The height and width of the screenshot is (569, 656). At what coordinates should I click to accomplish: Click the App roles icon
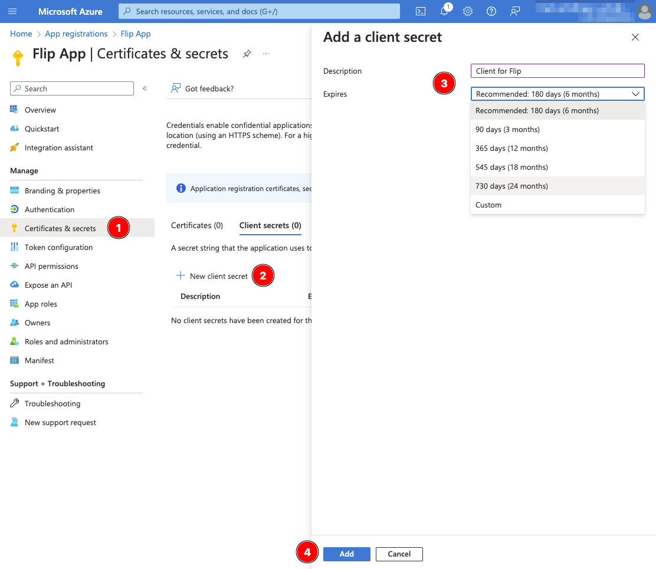(x=14, y=304)
